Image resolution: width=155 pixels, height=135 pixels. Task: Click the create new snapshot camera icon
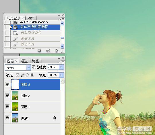click(48, 51)
